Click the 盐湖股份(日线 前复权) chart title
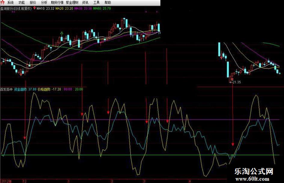The image size is (284, 183). click(x=16, y=8)
